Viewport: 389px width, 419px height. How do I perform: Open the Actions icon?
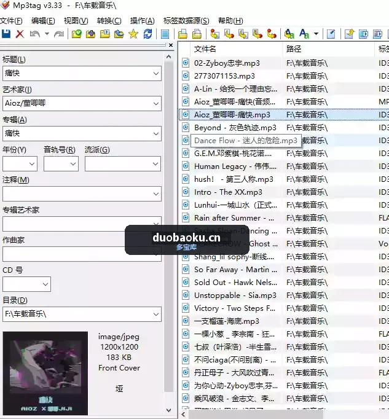[289, 34]
